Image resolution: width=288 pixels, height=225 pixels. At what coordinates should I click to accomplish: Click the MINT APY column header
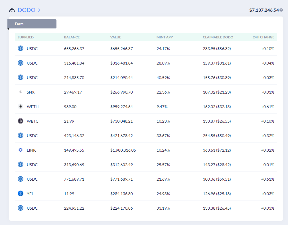[x=165, y=37]
